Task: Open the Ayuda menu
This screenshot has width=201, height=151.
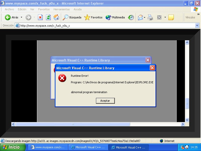Action: [x=78, y=9]
